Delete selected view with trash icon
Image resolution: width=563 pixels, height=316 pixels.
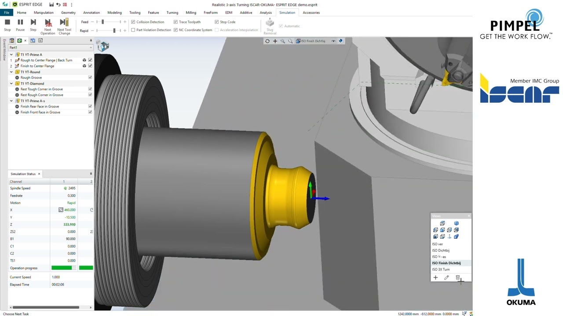pos(457,277)
